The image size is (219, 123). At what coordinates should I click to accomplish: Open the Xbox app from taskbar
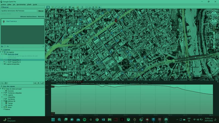128,119
